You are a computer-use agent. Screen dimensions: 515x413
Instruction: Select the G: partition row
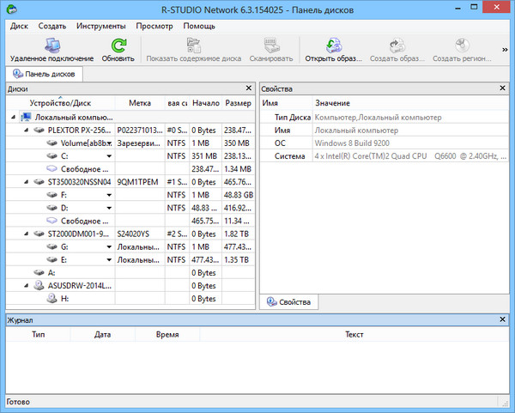[64, 246]
